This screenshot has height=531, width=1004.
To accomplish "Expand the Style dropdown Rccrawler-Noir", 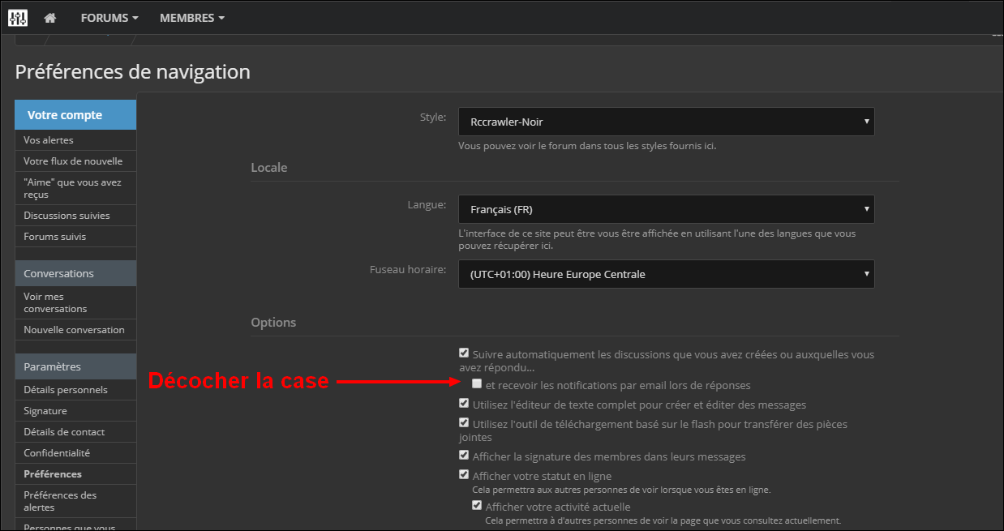I will click(x=666, y=122).
